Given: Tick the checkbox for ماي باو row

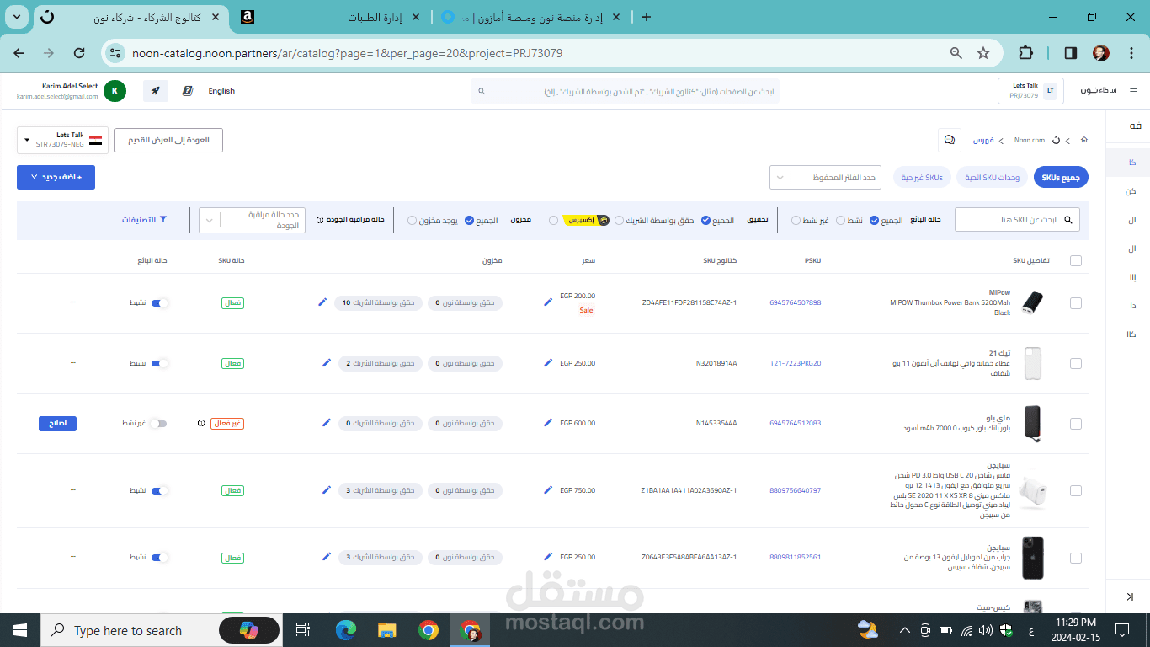Looking at the screenshot, I should (x=1076, y=424).
